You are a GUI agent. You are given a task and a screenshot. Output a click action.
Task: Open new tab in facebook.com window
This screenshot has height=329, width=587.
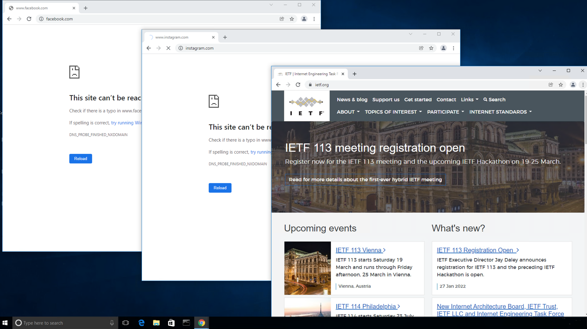86,8
